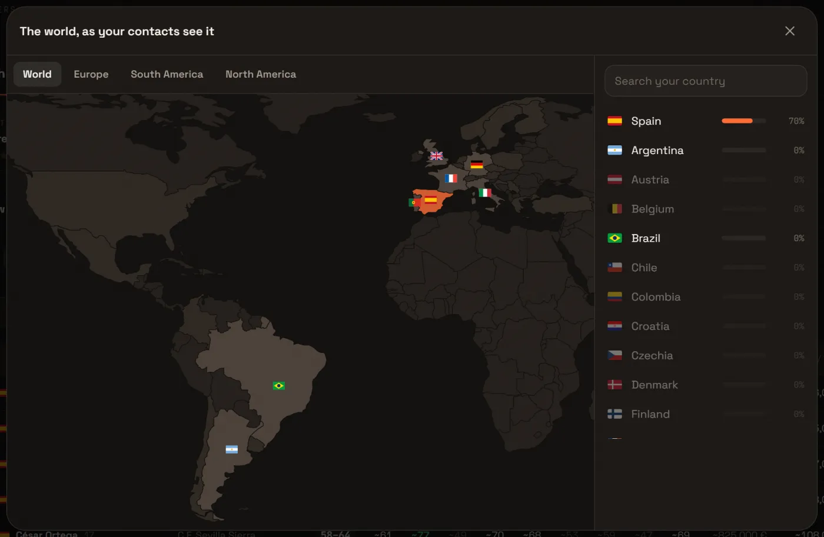Select Spain in the country list
824x537 pixels.
pos(706,121)
